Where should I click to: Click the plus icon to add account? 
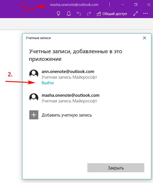point(34,115)
